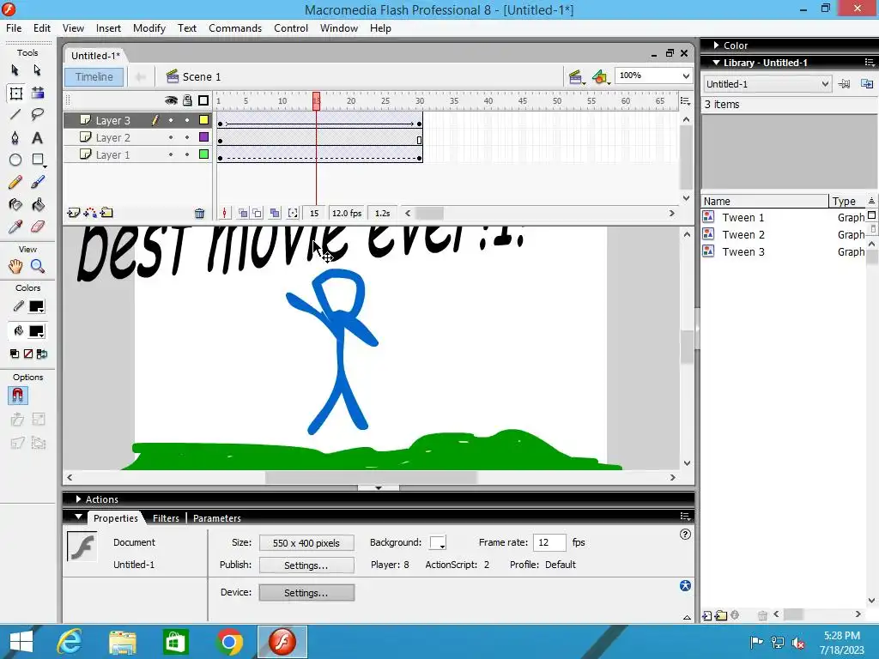
Task: Toggle show all layers as outlines
Action: [203, 100]
